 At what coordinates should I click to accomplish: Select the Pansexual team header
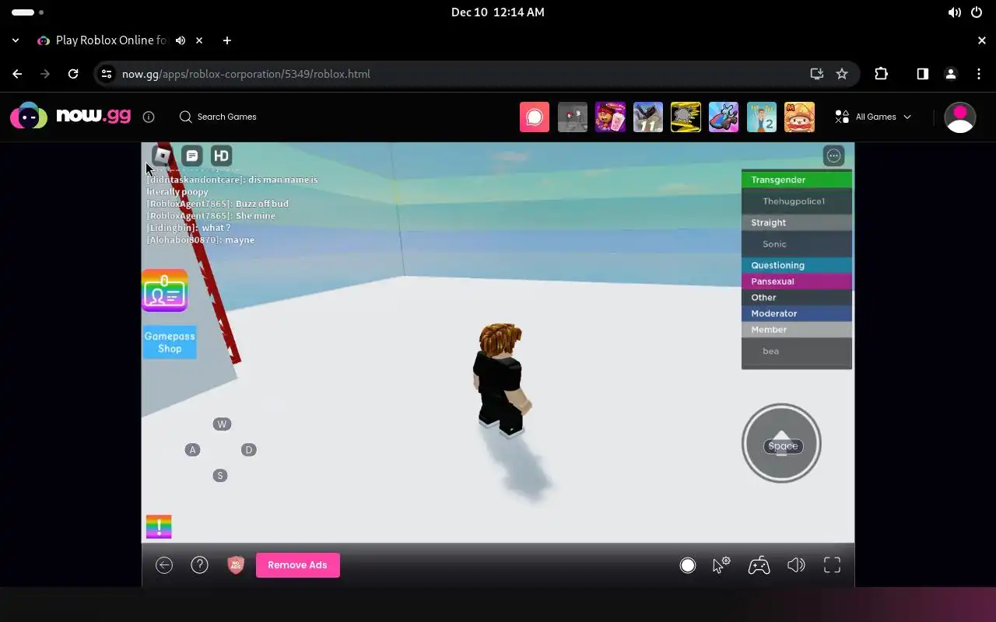point(797,281)
